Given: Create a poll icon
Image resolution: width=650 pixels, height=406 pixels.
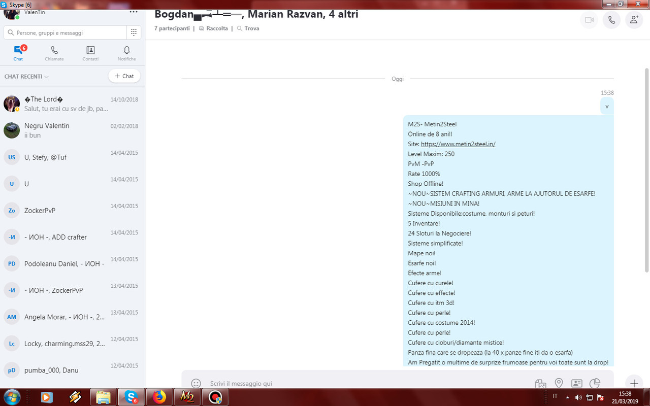Looking at the screenshot, I should click(x=595, y=383).
